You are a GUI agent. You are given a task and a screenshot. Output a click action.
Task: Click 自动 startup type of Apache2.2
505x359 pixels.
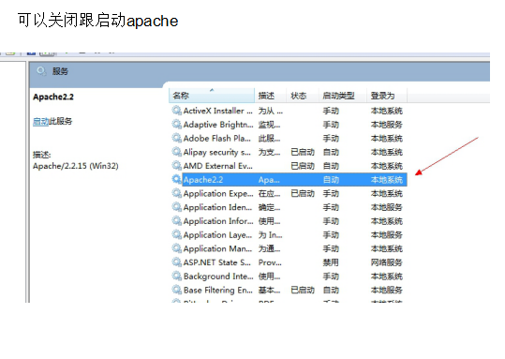tap(331, 180)
